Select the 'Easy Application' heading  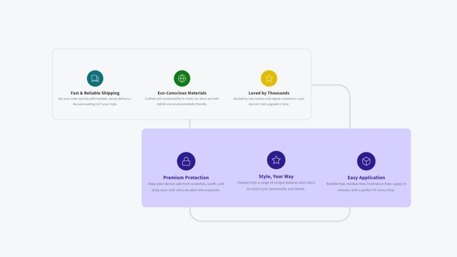366,177
